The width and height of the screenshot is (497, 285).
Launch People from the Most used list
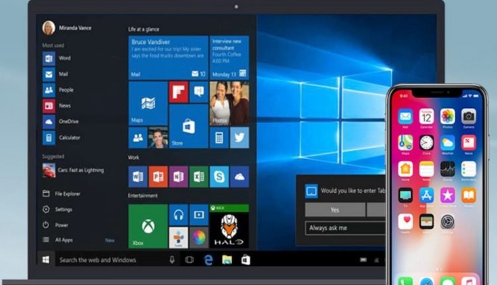[x=58, y=90]
